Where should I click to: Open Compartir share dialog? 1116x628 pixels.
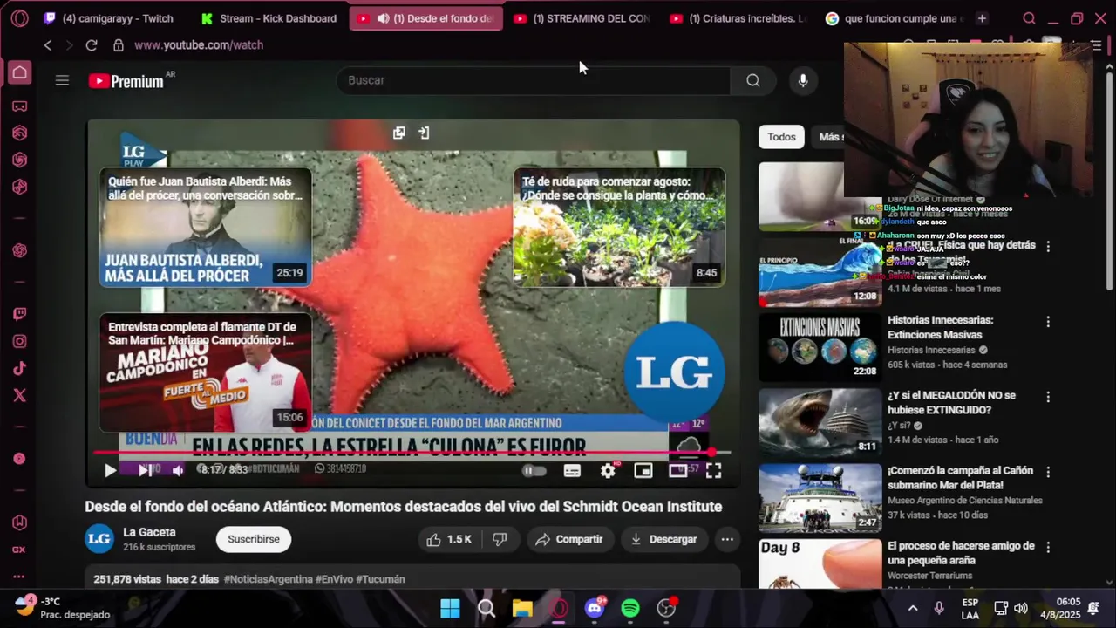(x=569, y=539)
